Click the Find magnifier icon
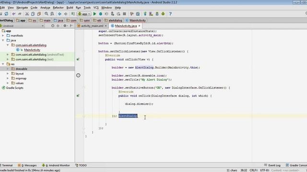Screen dimensions: 307x172 (x=46, y=14)
